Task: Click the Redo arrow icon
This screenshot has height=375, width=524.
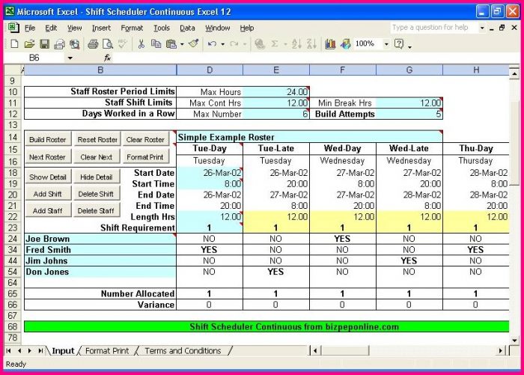Action: point(234,43)
